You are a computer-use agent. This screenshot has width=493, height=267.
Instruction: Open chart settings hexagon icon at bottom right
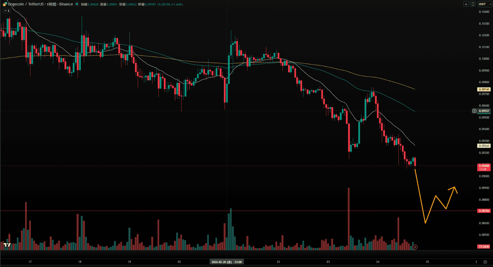485,262
